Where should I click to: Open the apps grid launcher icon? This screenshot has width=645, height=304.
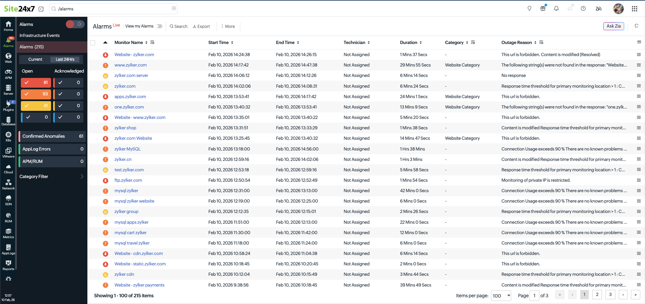click(x=634, y=9)
